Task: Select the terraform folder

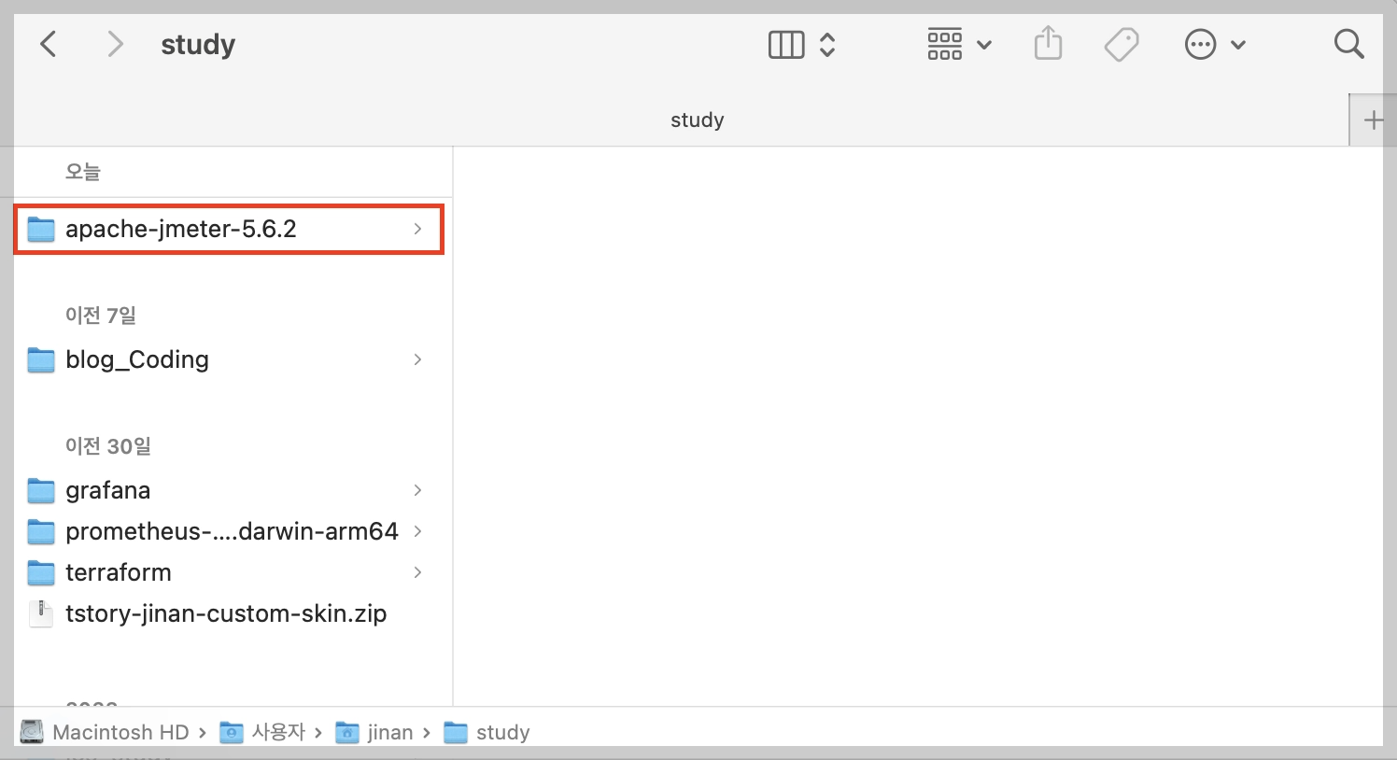Action: tap(229, 572)
